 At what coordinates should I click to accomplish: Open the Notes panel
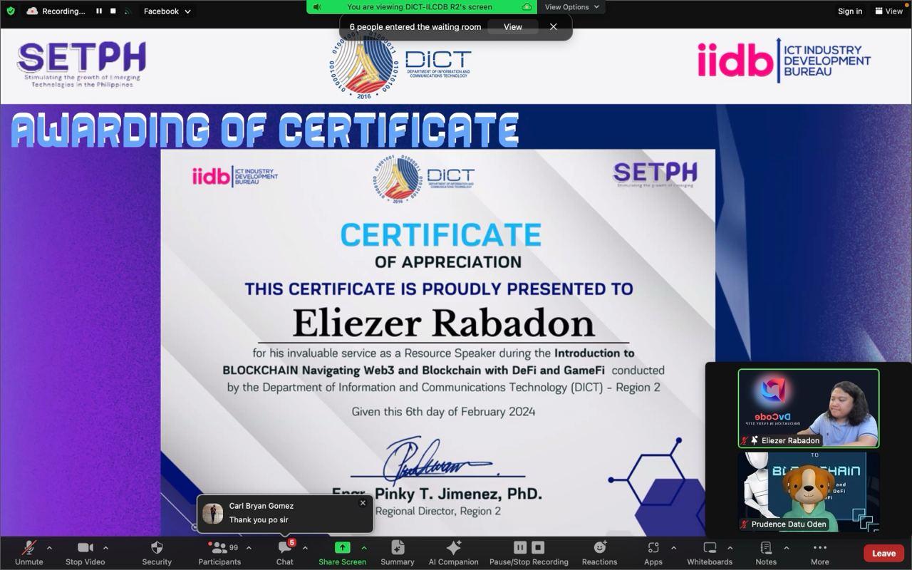pos(766,553)
